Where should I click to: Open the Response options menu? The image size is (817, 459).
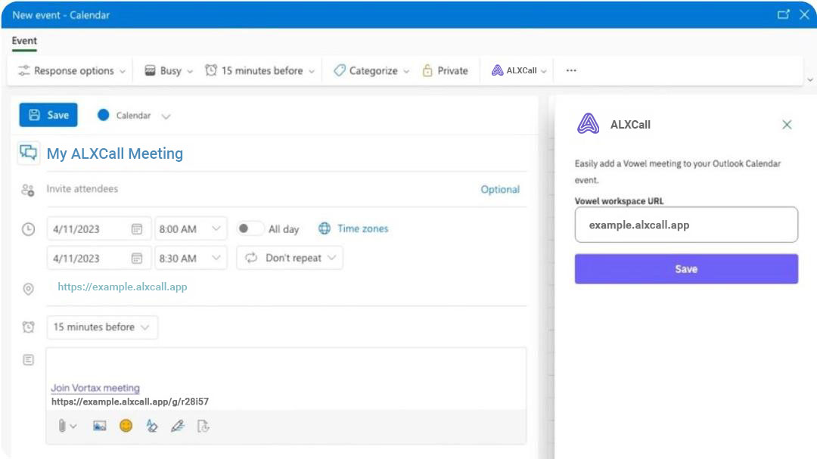pyautogui.click(x=72, y=70)
